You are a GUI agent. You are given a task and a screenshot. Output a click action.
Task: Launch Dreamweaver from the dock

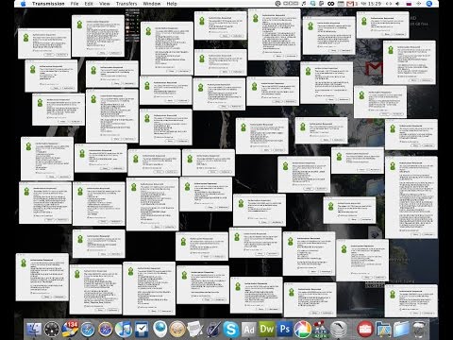tap(267, 330)
